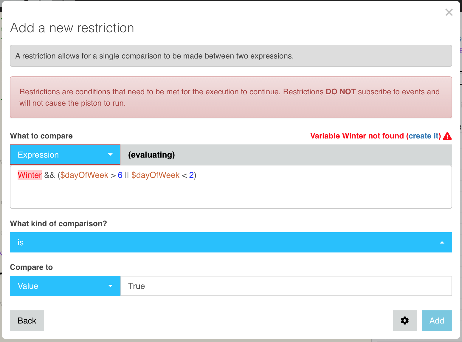
Task: Open advanced options with the gear icon
Action: (x=405, y=321)
